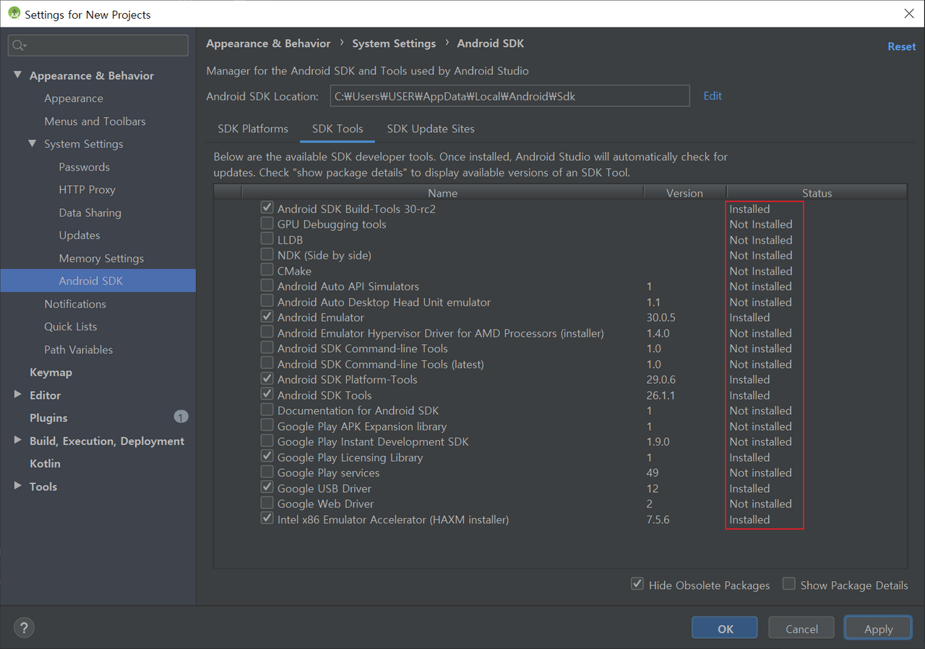Select the SDK Tools tab

[337, 129]
